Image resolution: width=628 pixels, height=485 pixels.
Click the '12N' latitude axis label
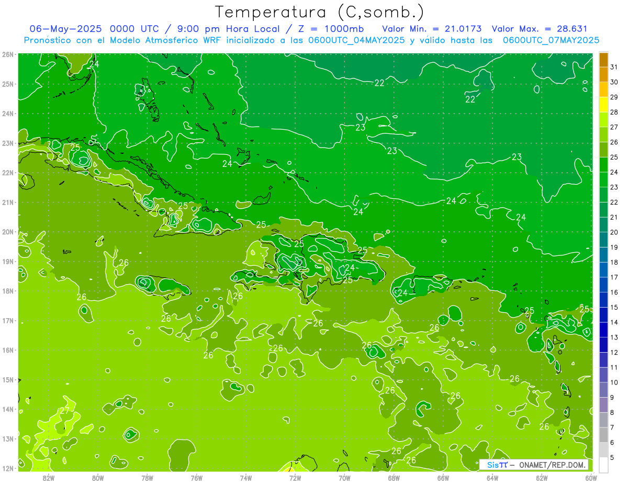point(7,468)
